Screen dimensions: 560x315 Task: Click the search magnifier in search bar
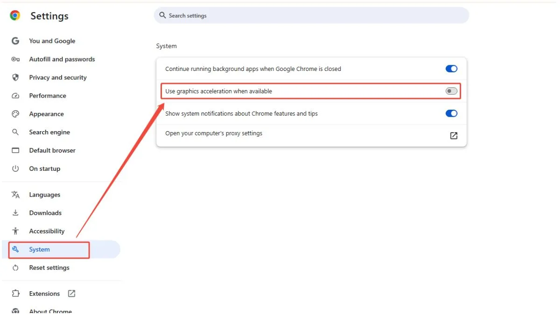162,15
